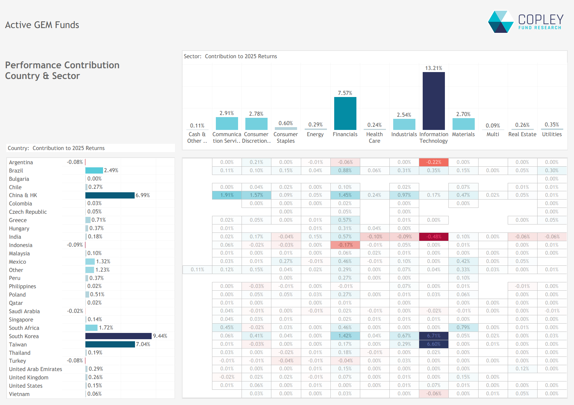Click the Taiwan 7.04% country bar

(x=110, y=344)
